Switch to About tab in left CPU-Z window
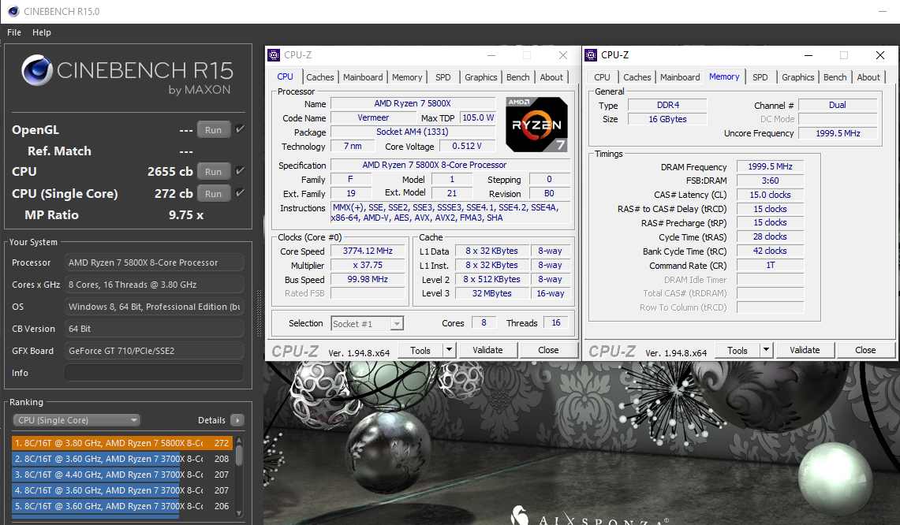The image size is (900, 525). 551,77
